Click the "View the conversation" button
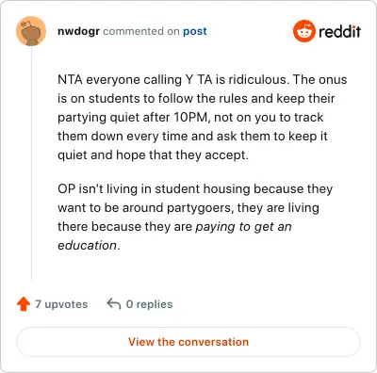The image size is (377, 373). [x=188, y=342]
